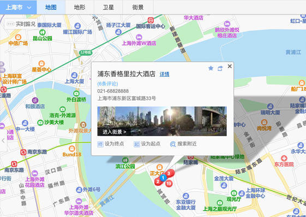Switch to the 街景 street view tab

(x=138, y=7)
